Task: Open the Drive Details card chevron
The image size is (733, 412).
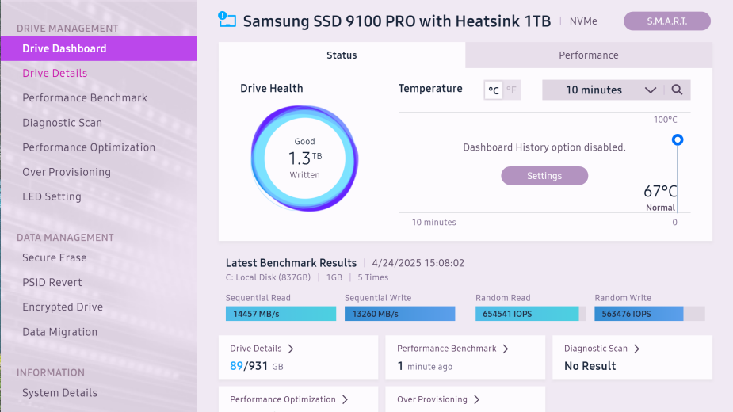Action: [291, 349]
